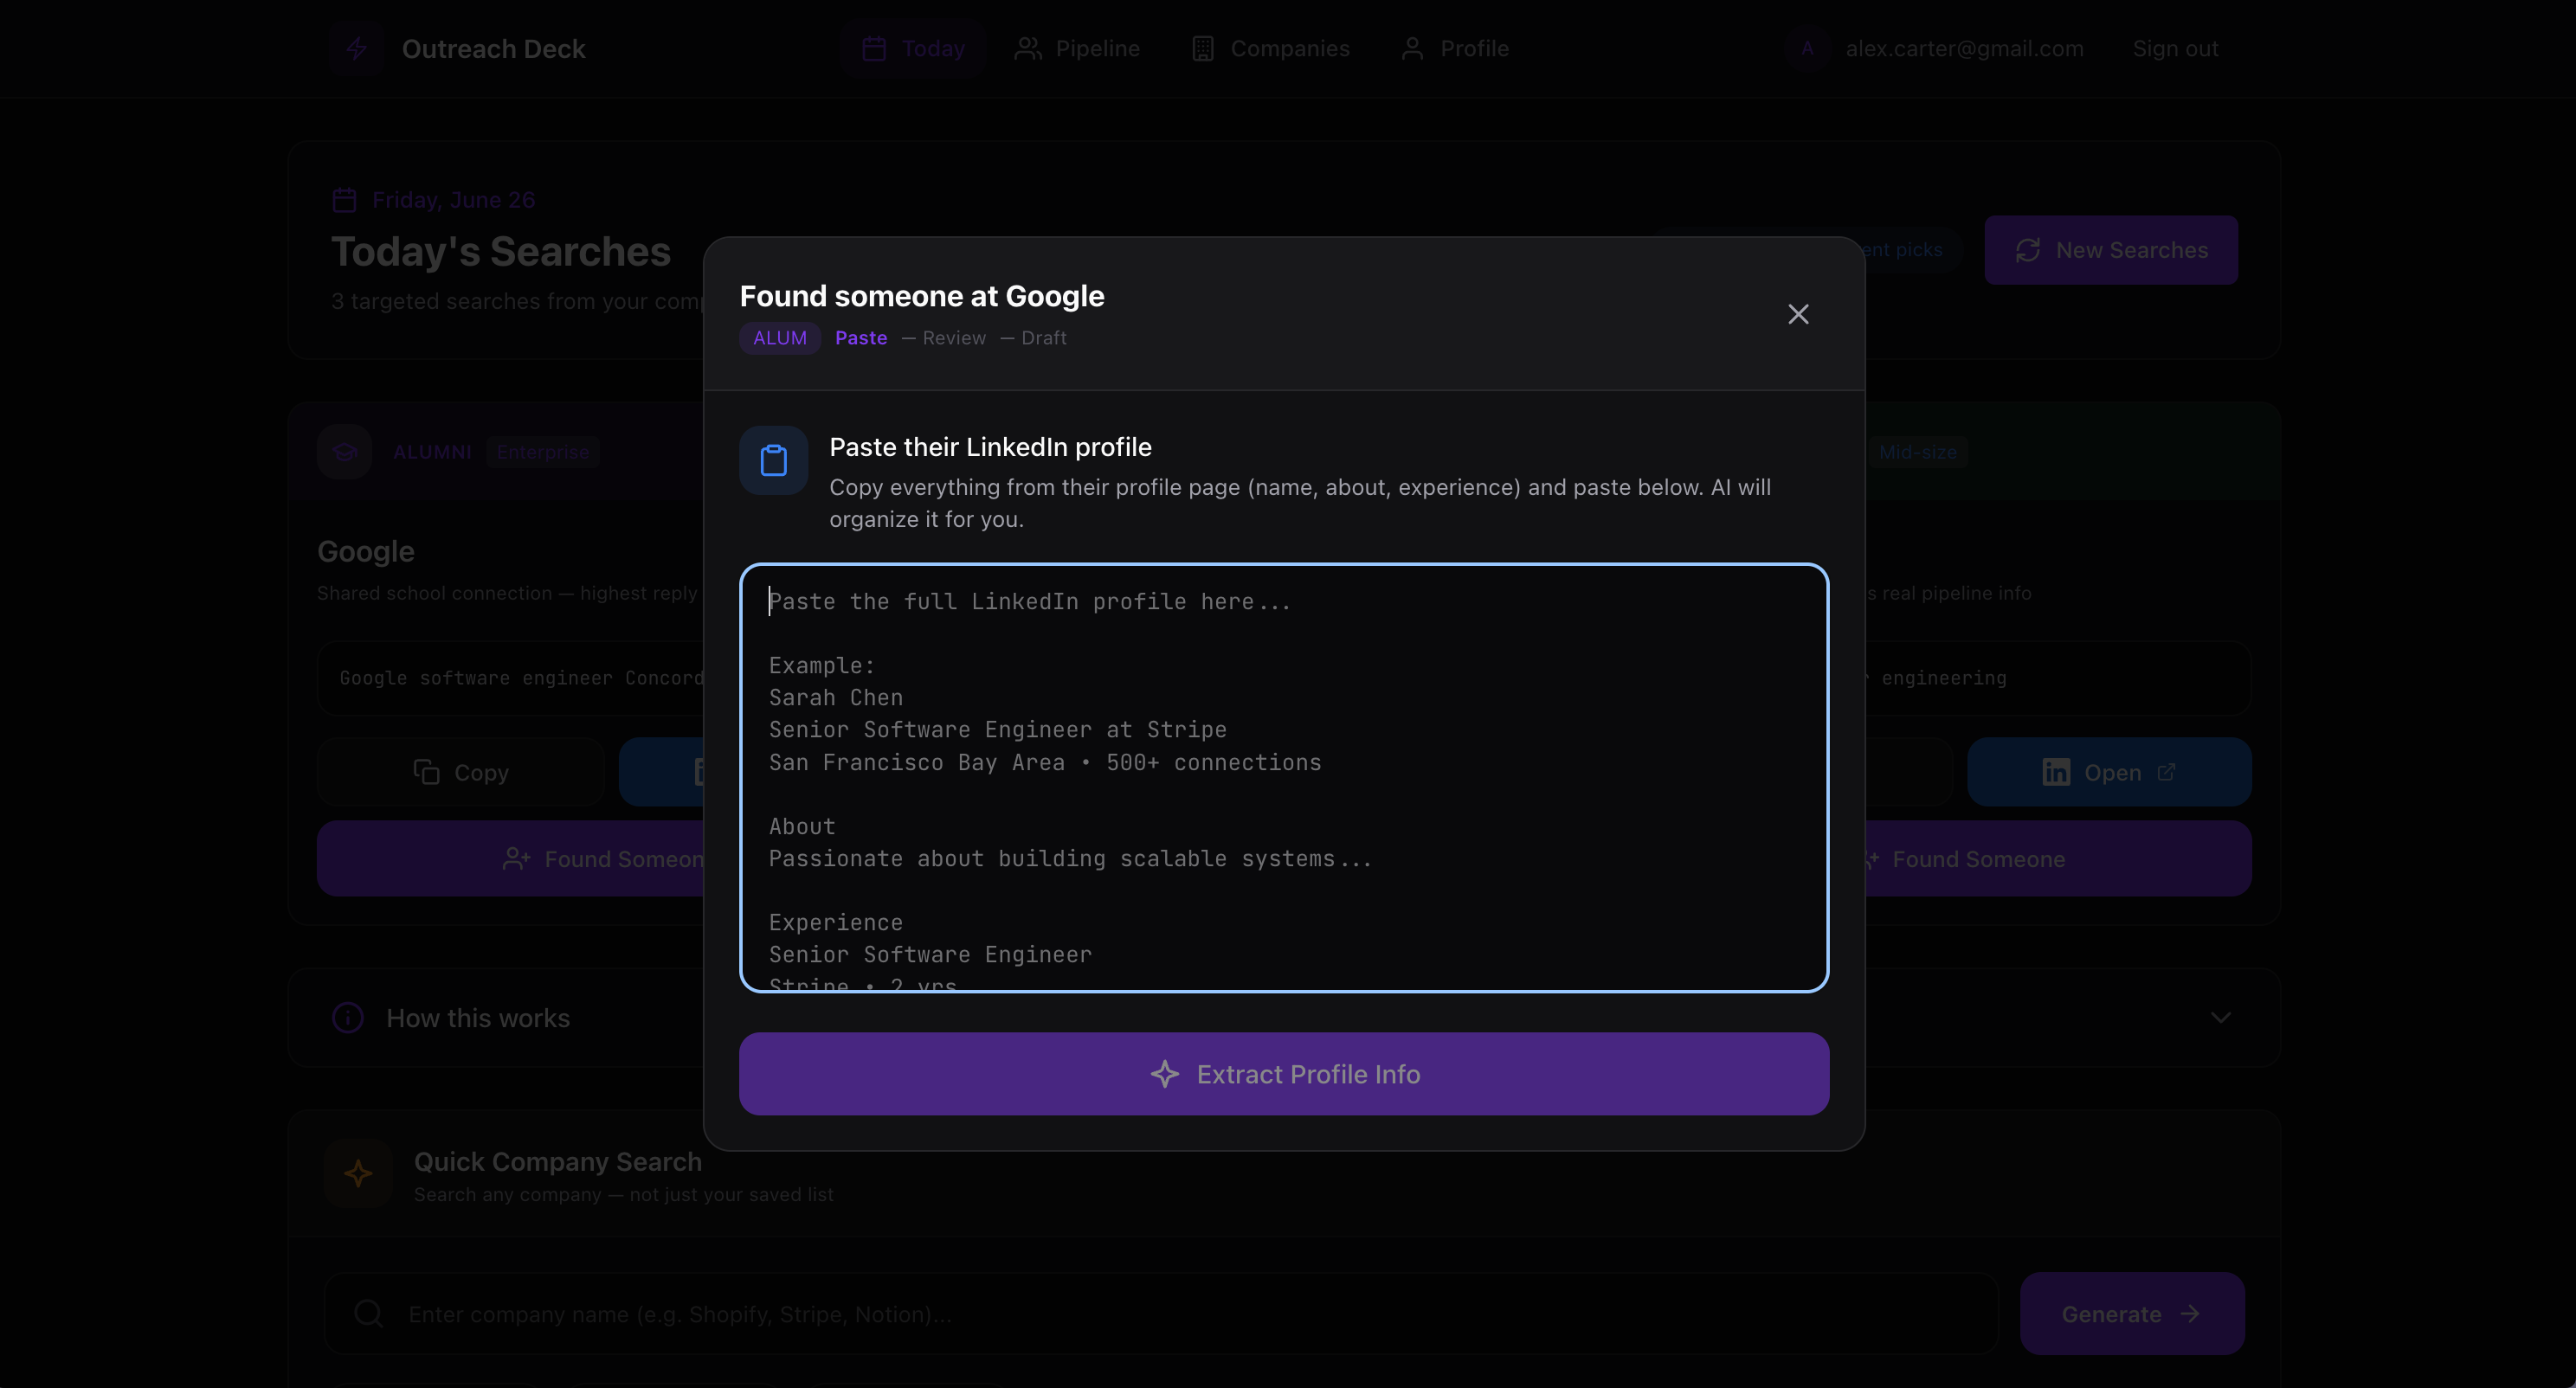The image size is (2576, 1388).
Task: Switch to the Pipeline tab
Action: pyautogui.click(x=1077, y=48)
